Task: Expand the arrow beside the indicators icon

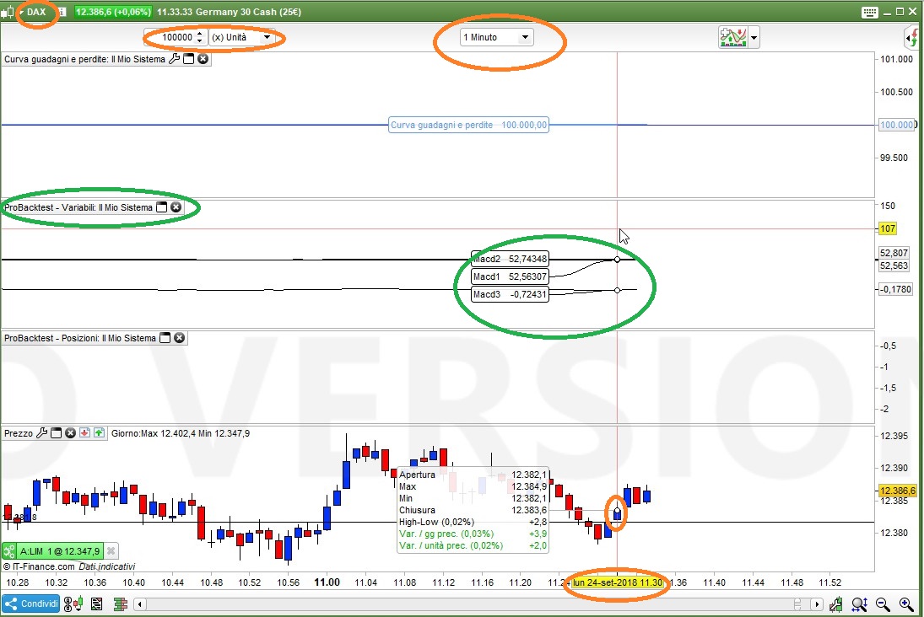Action: tap(754, 37)
